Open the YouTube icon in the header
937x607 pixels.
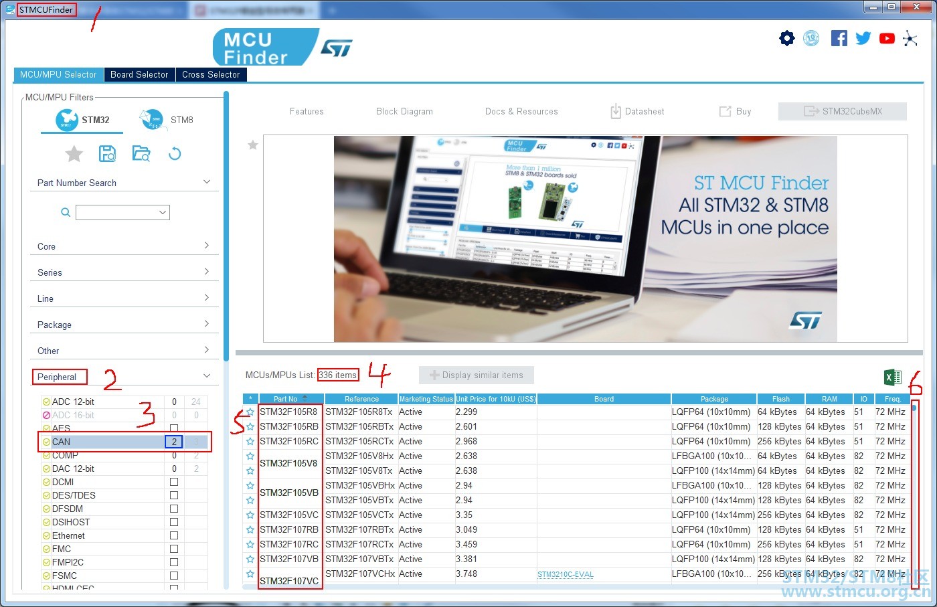pyautogui.click(x=887, y=38)
